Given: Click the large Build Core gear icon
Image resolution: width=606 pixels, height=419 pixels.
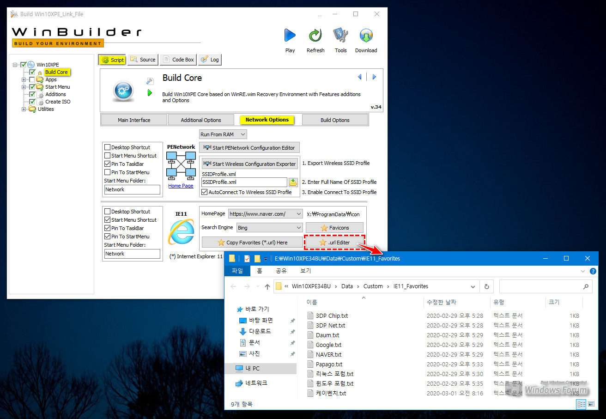Looking at the screenshot, I should pos(123,91).
